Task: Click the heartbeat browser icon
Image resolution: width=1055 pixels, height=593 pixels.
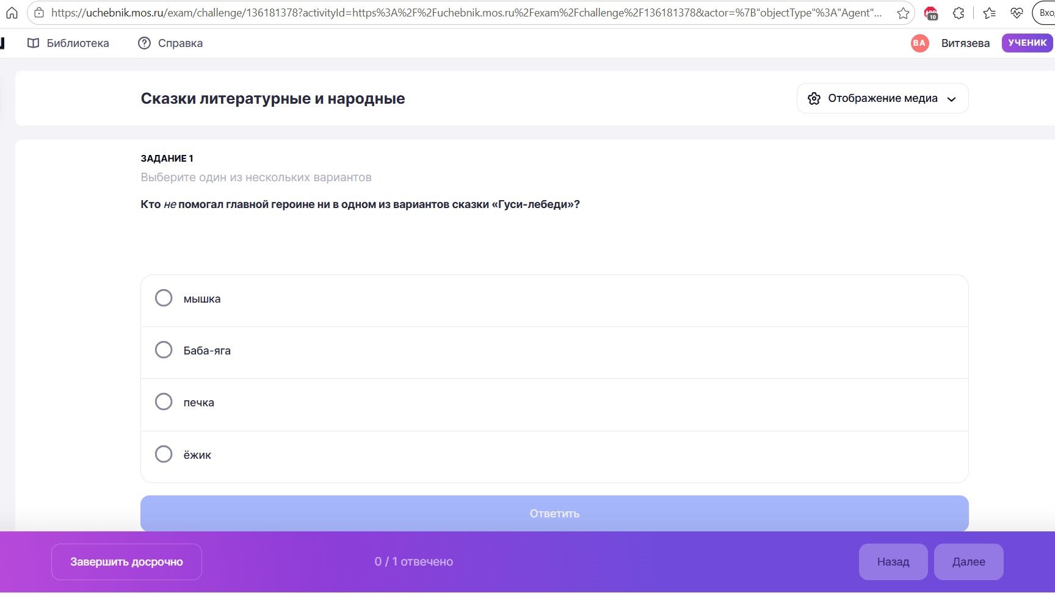Action: (1017, 13)
